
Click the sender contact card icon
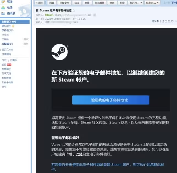95,15
